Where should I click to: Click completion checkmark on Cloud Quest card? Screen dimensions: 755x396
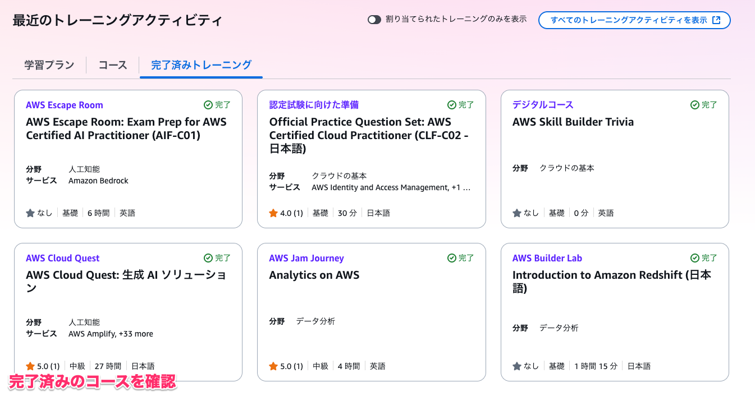tap(208, 258)
